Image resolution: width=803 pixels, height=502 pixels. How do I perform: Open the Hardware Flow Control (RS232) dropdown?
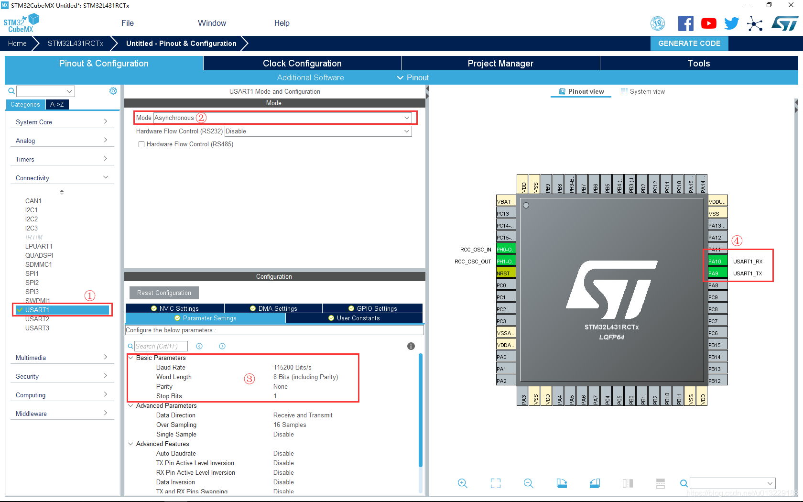(318, 131)
